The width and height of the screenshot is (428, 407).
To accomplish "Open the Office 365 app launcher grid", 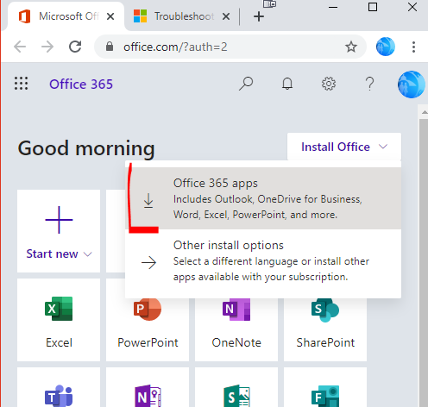I will 22,84.
